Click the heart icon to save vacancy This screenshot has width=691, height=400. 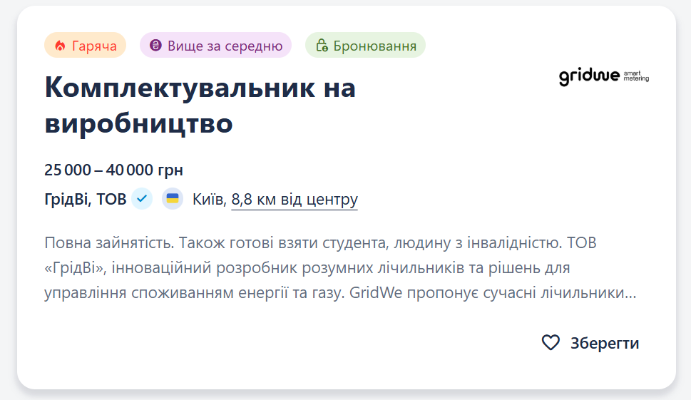pos(551,343)
